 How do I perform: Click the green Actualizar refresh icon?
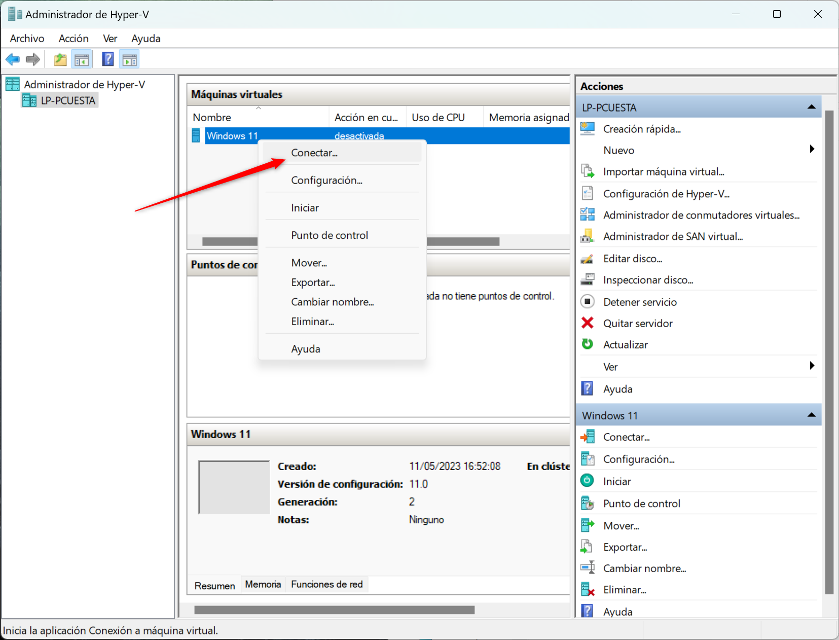[x=588, y=344]
